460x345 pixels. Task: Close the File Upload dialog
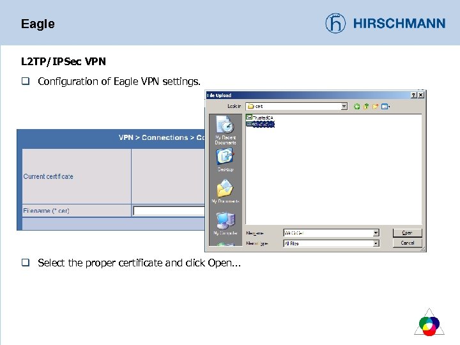pyautogui.click(x=420, y=95)
